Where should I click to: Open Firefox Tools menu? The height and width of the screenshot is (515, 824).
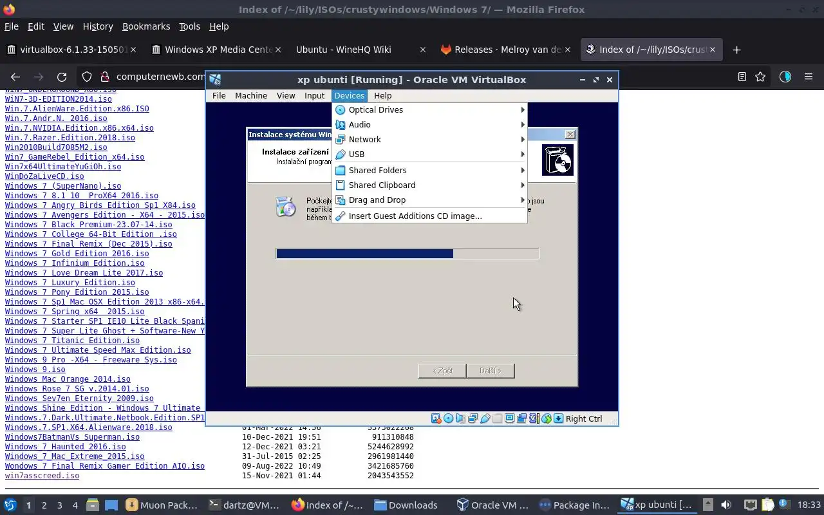[x=189, y=26]
